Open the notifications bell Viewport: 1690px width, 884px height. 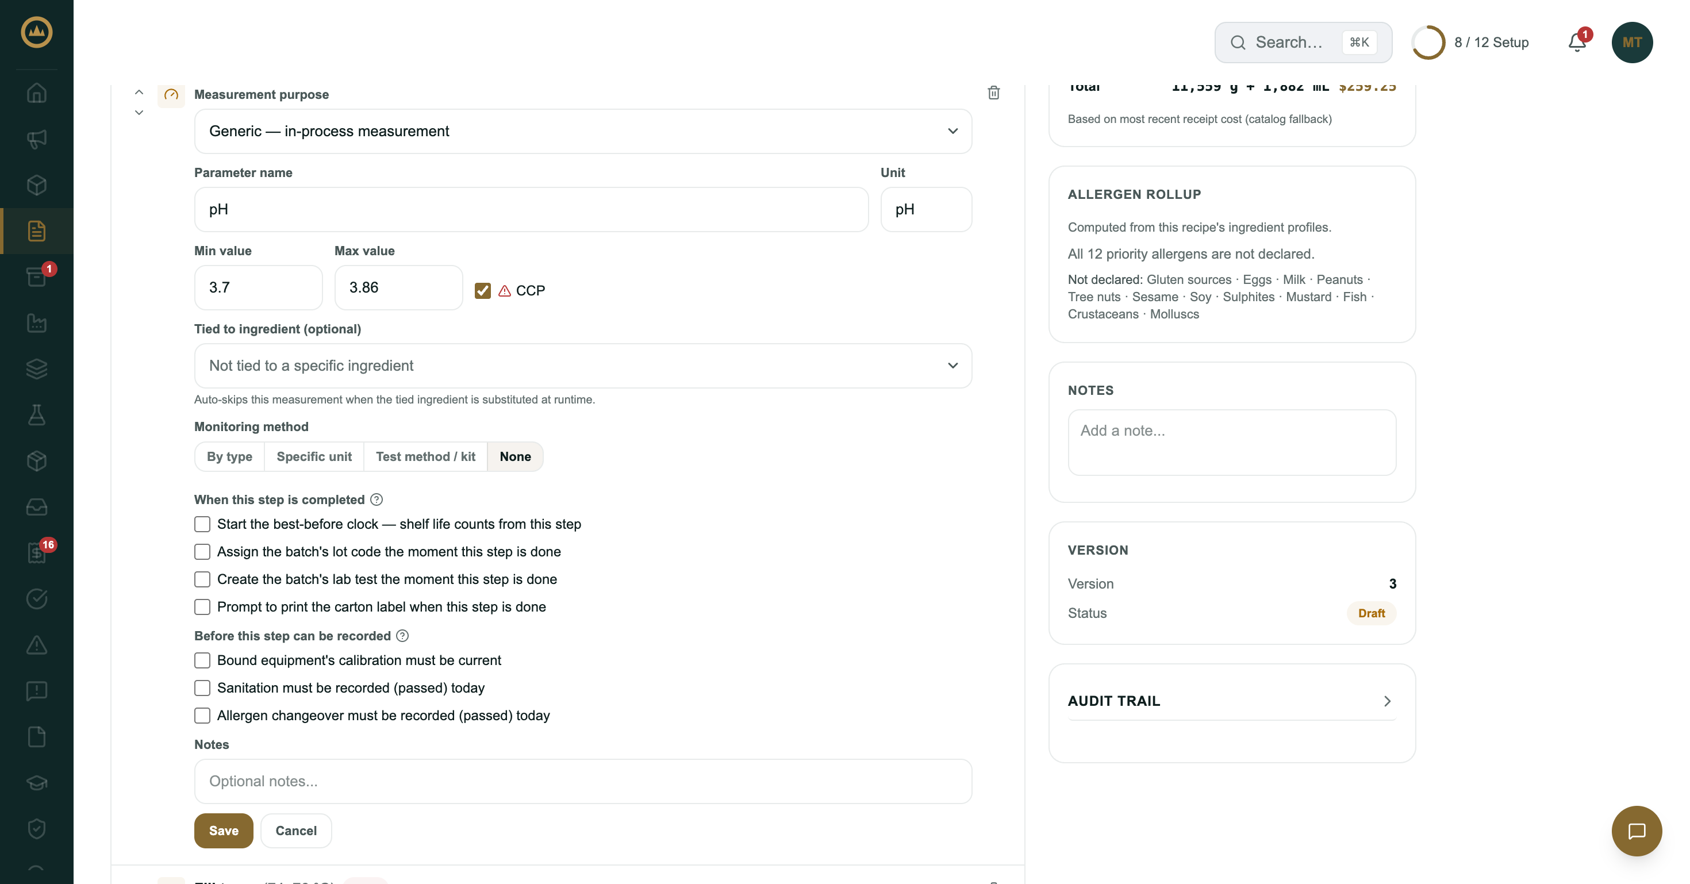[1577, 43]
